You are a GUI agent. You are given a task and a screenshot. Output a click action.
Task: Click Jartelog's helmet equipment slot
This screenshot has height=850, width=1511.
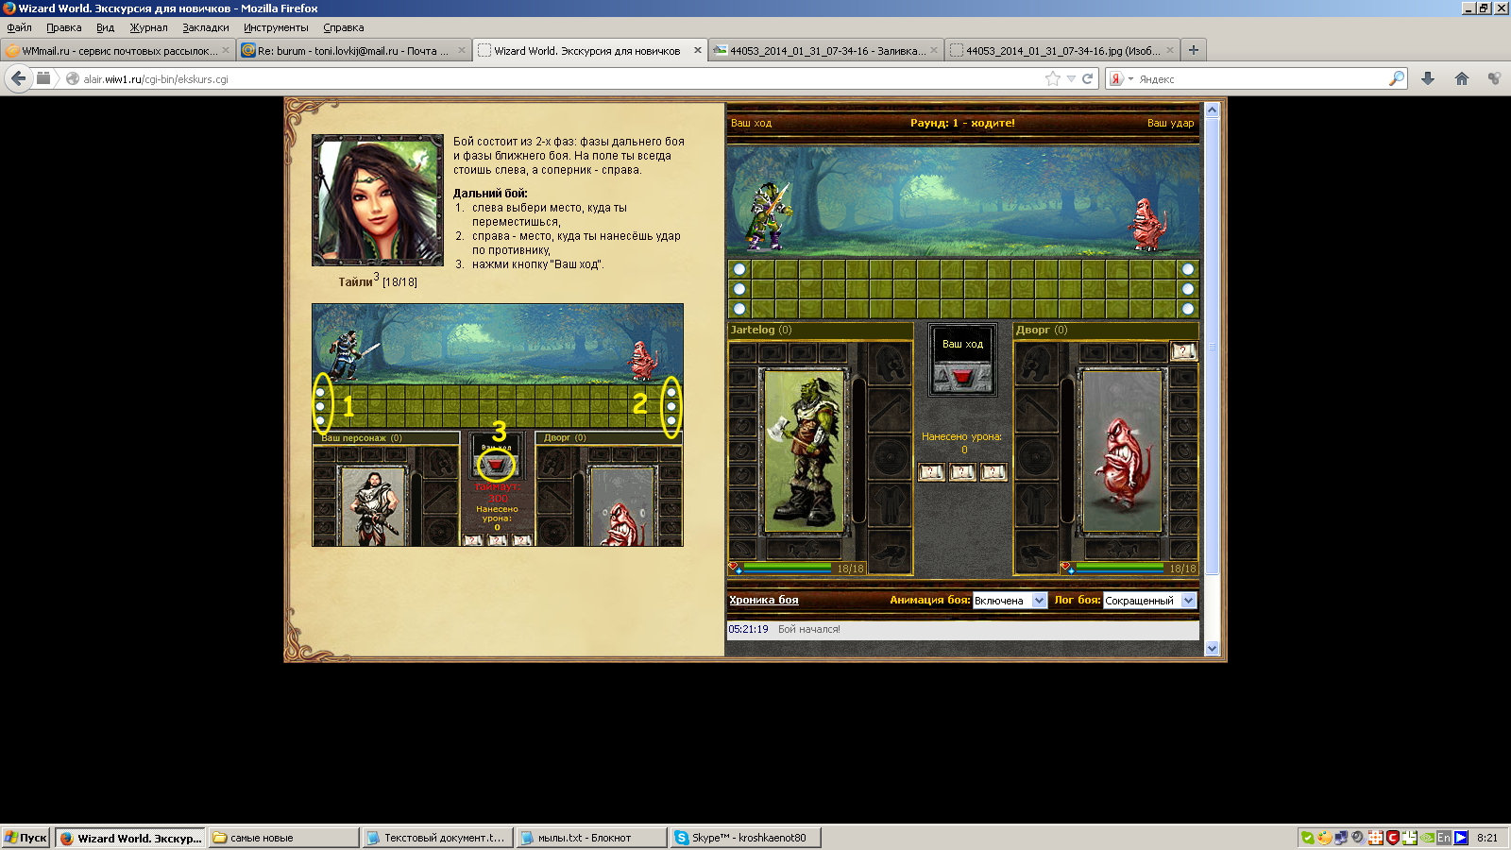click(890, 364)
